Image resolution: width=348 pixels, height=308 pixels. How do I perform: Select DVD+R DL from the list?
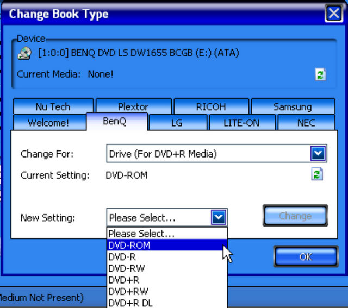(167, 303)
